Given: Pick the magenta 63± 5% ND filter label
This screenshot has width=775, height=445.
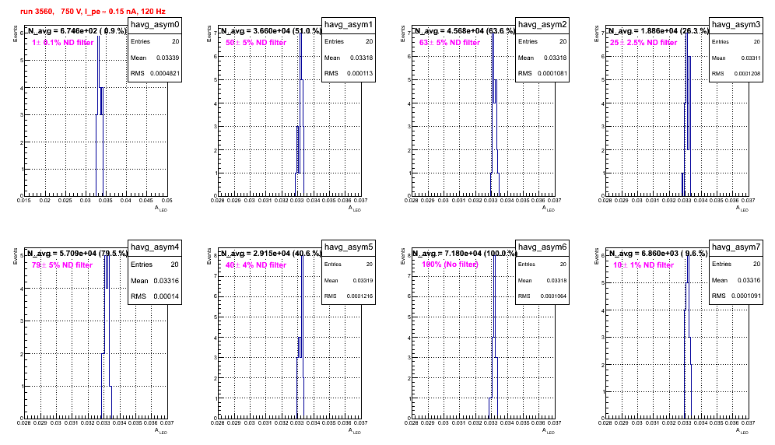Looking at the screenshot, I should 450,43.
